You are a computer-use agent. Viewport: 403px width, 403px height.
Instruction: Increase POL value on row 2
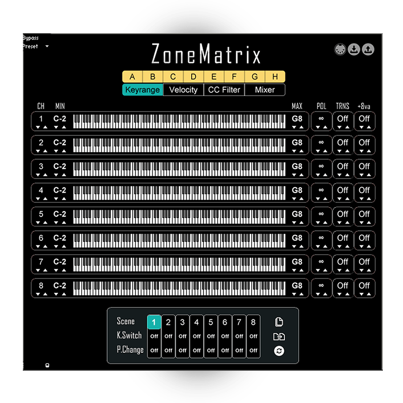tap(325, 151)
